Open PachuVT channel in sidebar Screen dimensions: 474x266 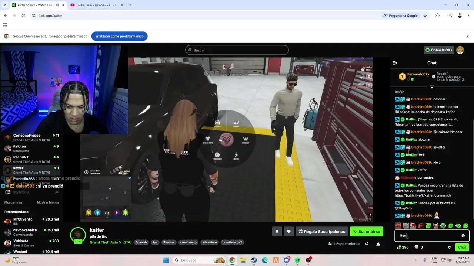click(31, 159)
